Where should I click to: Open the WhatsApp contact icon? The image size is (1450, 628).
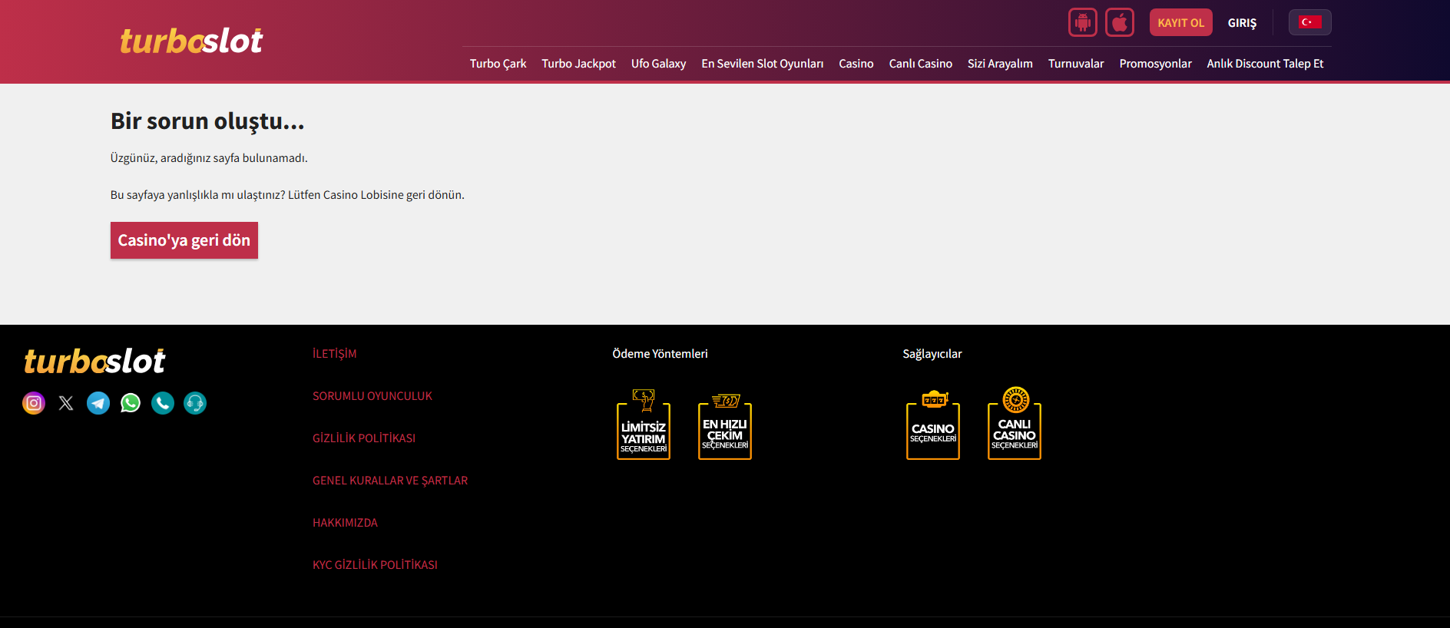click(x=131, y=403)
